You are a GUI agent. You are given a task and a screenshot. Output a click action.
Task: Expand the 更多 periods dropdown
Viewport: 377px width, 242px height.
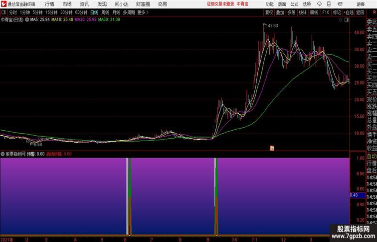click(x=143, y=12)
